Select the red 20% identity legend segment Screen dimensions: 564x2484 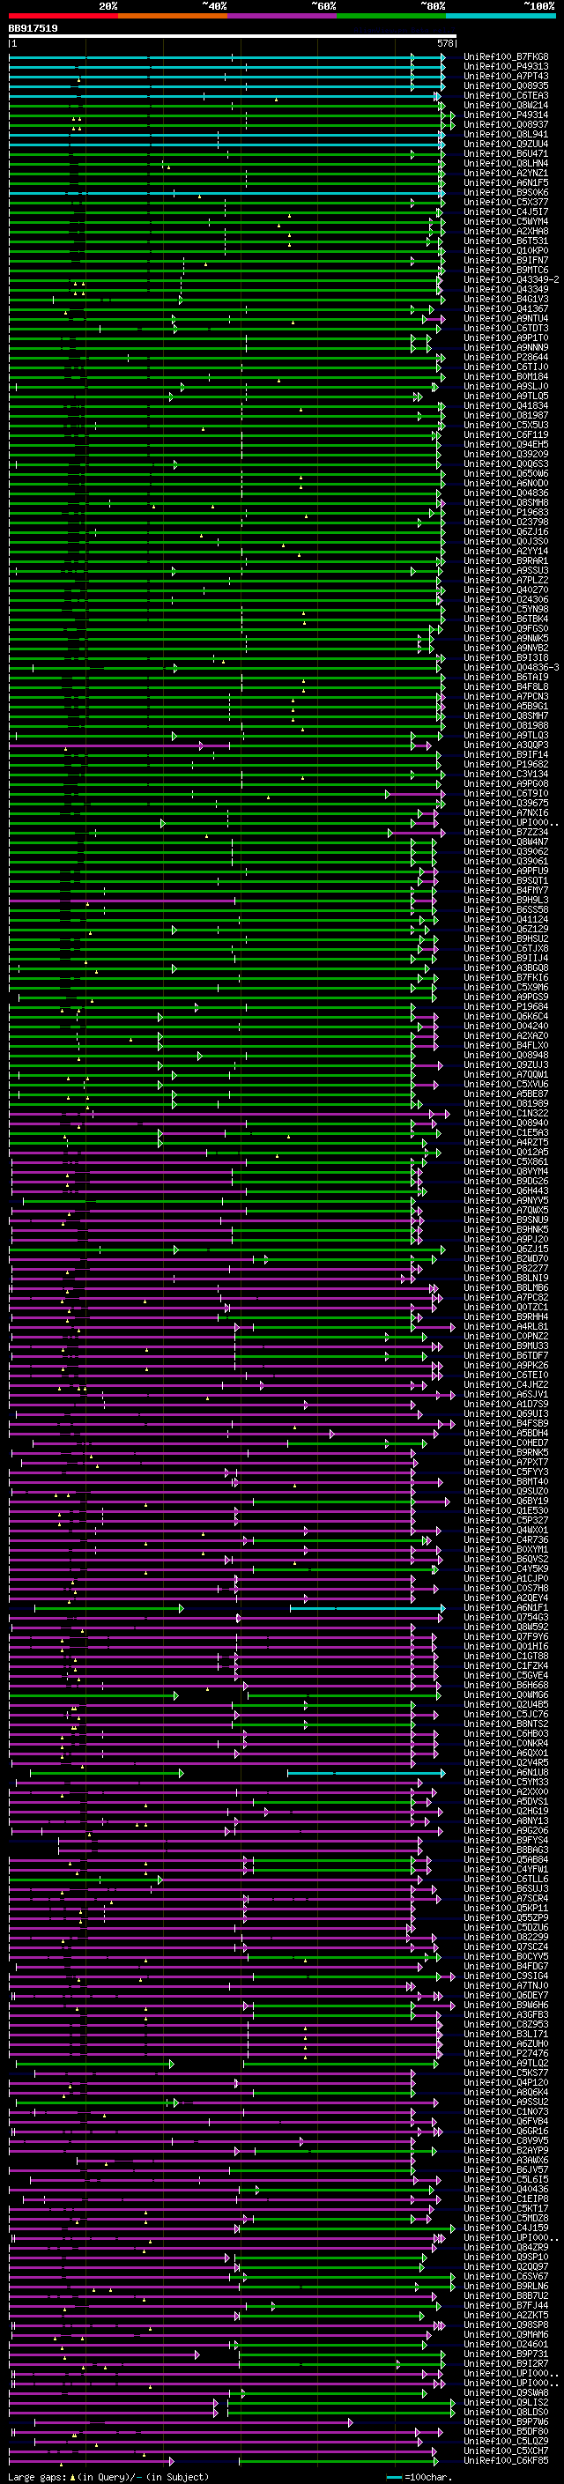tap(63, 16)
